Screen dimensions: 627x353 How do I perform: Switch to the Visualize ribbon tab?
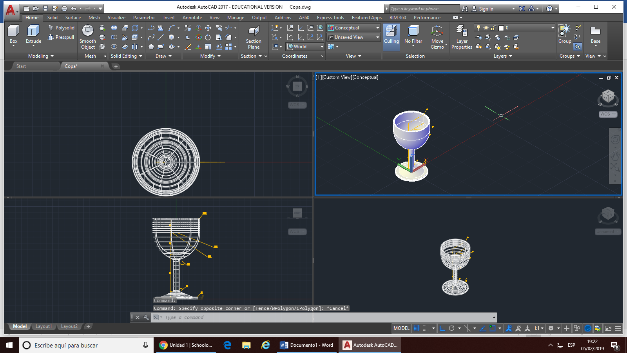[116, 18]
